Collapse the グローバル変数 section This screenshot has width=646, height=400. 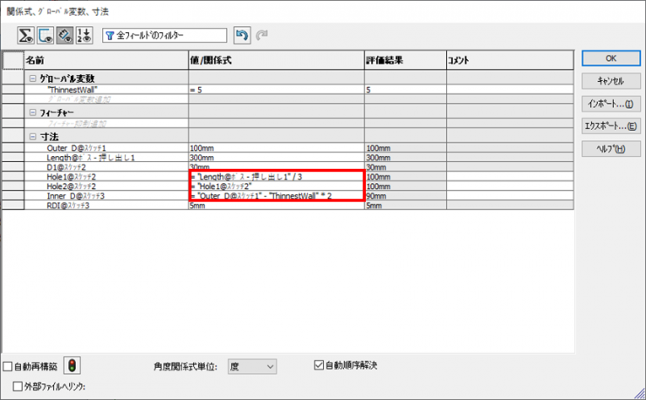[x=32, y=78]
